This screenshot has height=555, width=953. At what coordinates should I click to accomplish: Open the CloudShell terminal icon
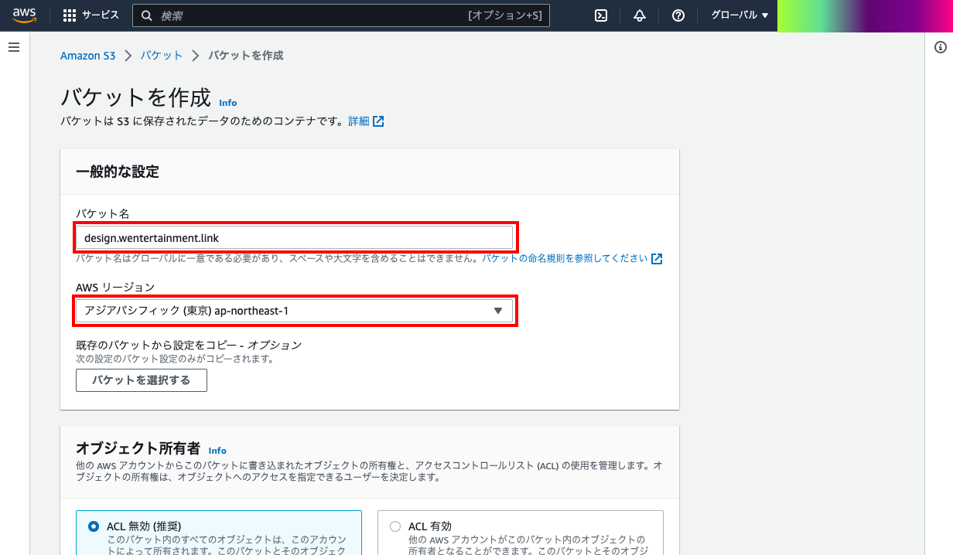pos(601,15)
